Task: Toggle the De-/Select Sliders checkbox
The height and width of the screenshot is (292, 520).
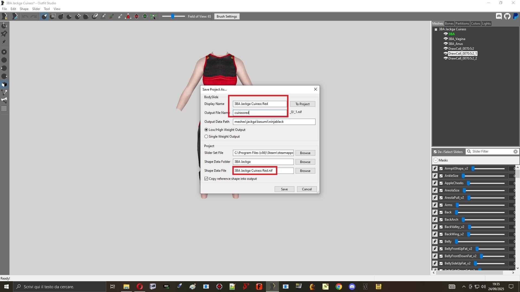Action: 435,152
